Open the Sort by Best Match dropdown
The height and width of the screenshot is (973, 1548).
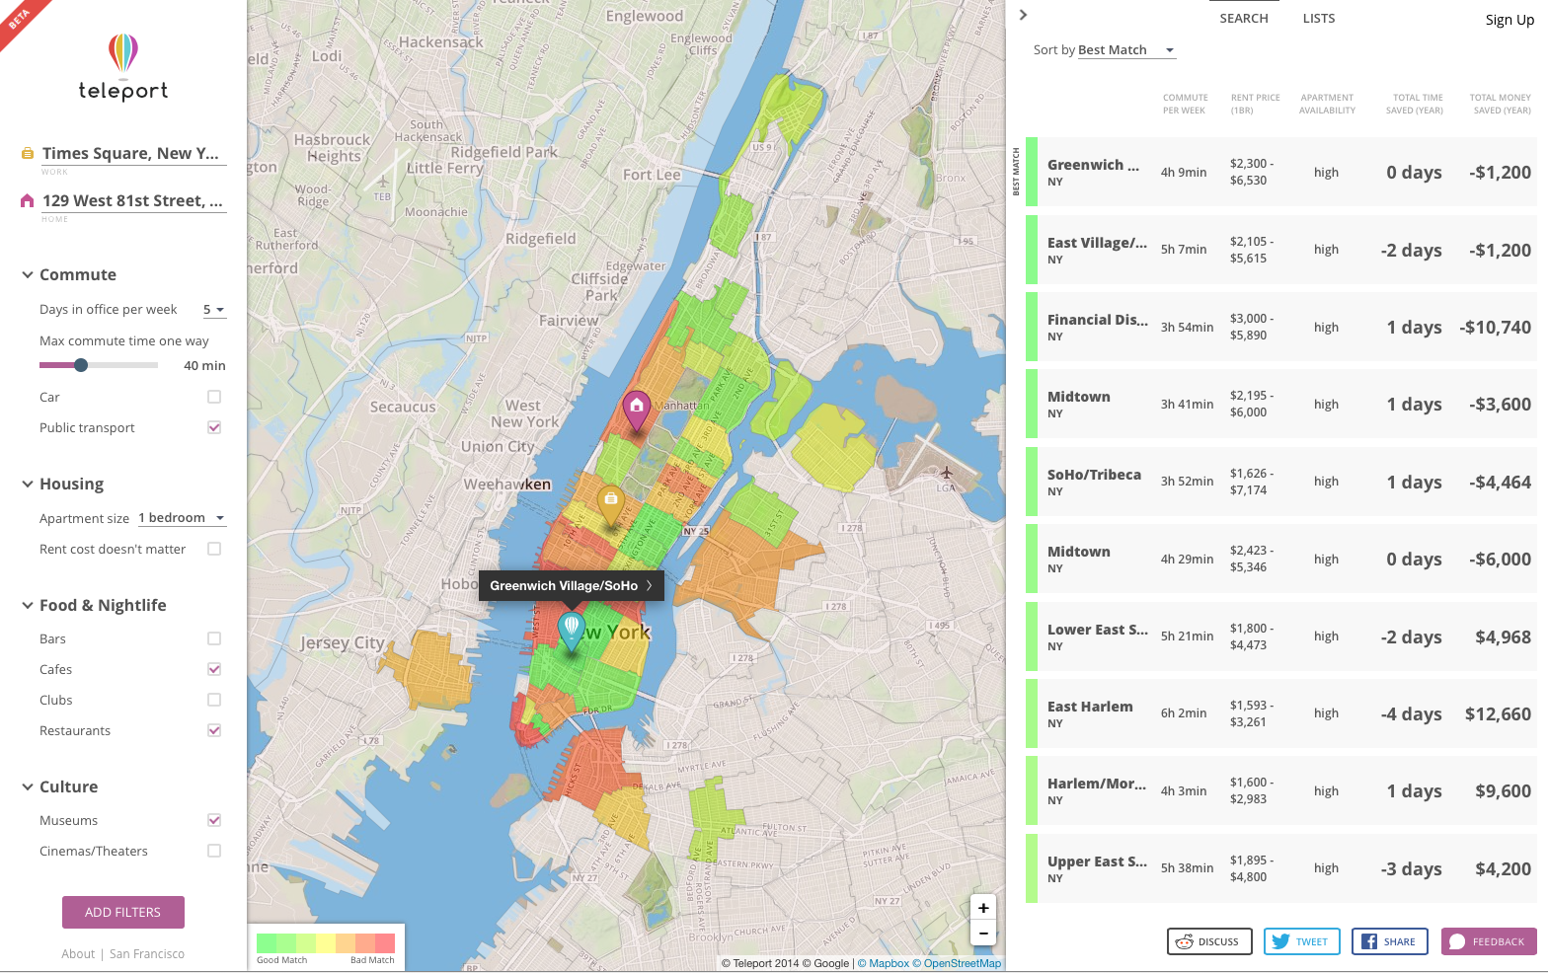click(x=1126, y=50)
